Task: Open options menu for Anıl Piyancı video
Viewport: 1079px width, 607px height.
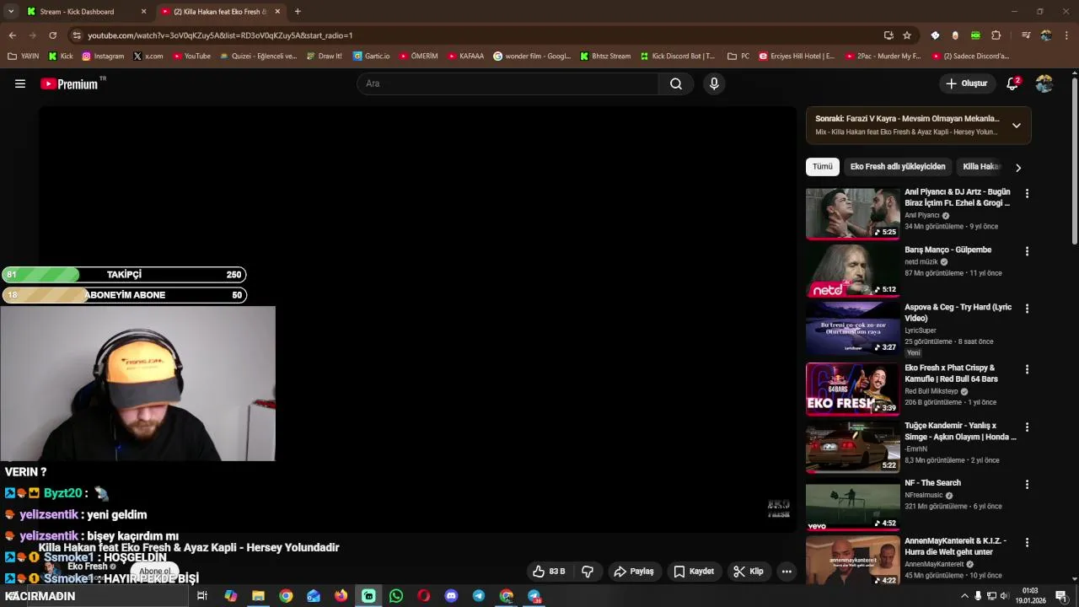Action: click(x=1027, y=193)
